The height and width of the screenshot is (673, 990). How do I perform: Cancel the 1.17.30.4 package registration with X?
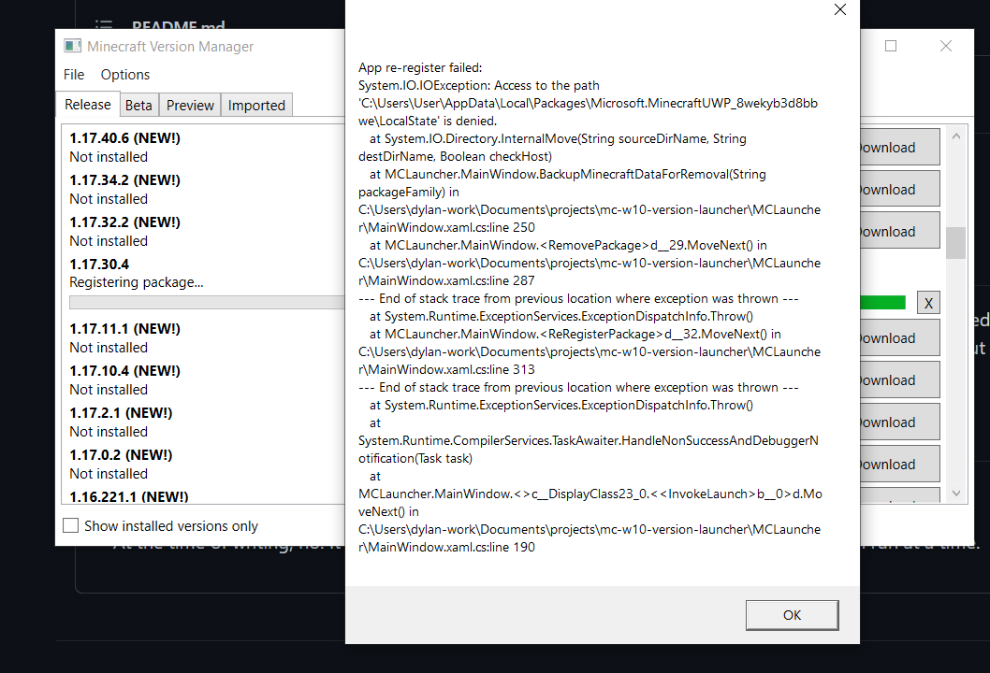(x=928, y=302)
